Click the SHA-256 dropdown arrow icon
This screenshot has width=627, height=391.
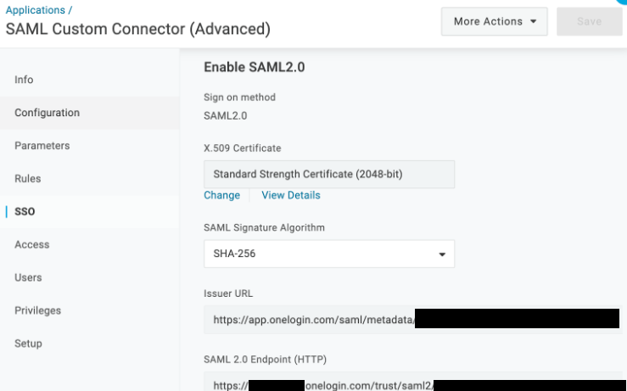(442, 254)
